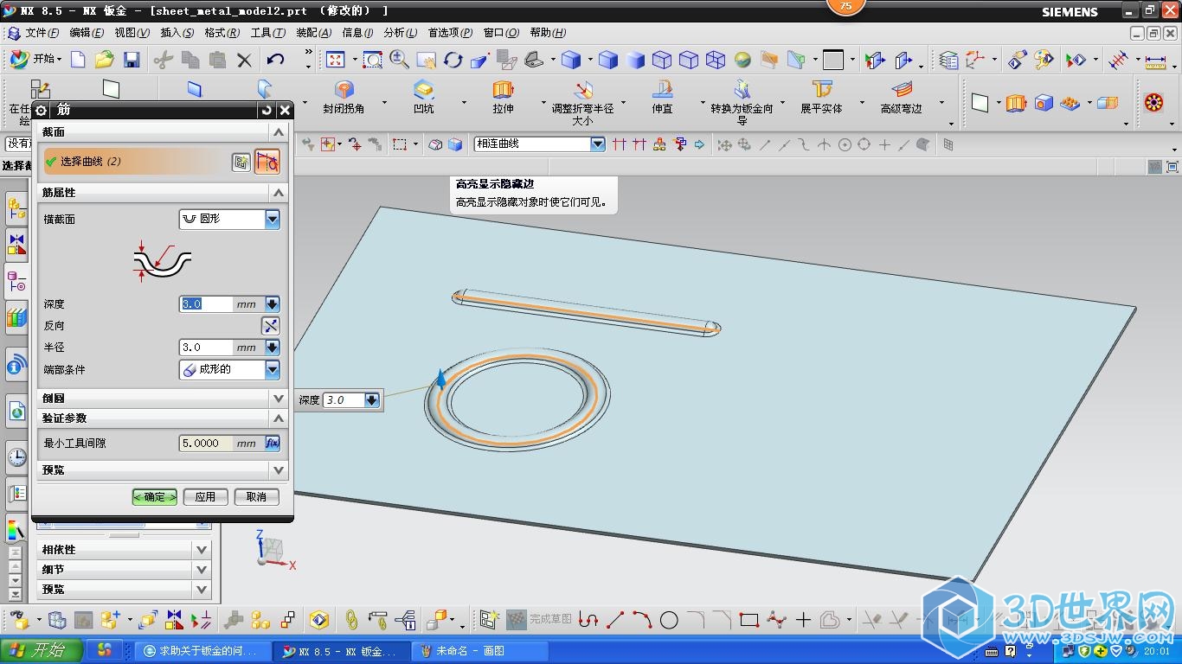Create a new file with New icon
The image size is (1182, 664).
(78, 60)
